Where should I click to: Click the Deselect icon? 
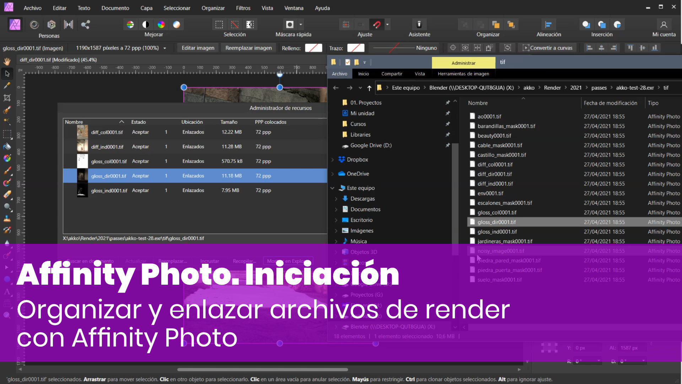coord(235,25)
